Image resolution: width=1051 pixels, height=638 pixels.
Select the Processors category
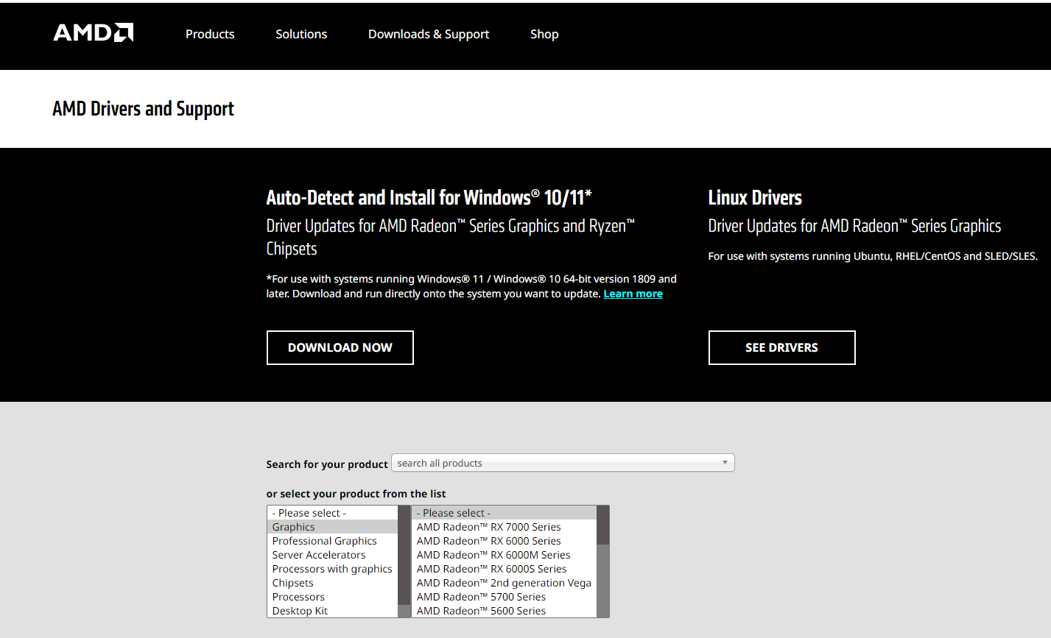click(332, 597)
